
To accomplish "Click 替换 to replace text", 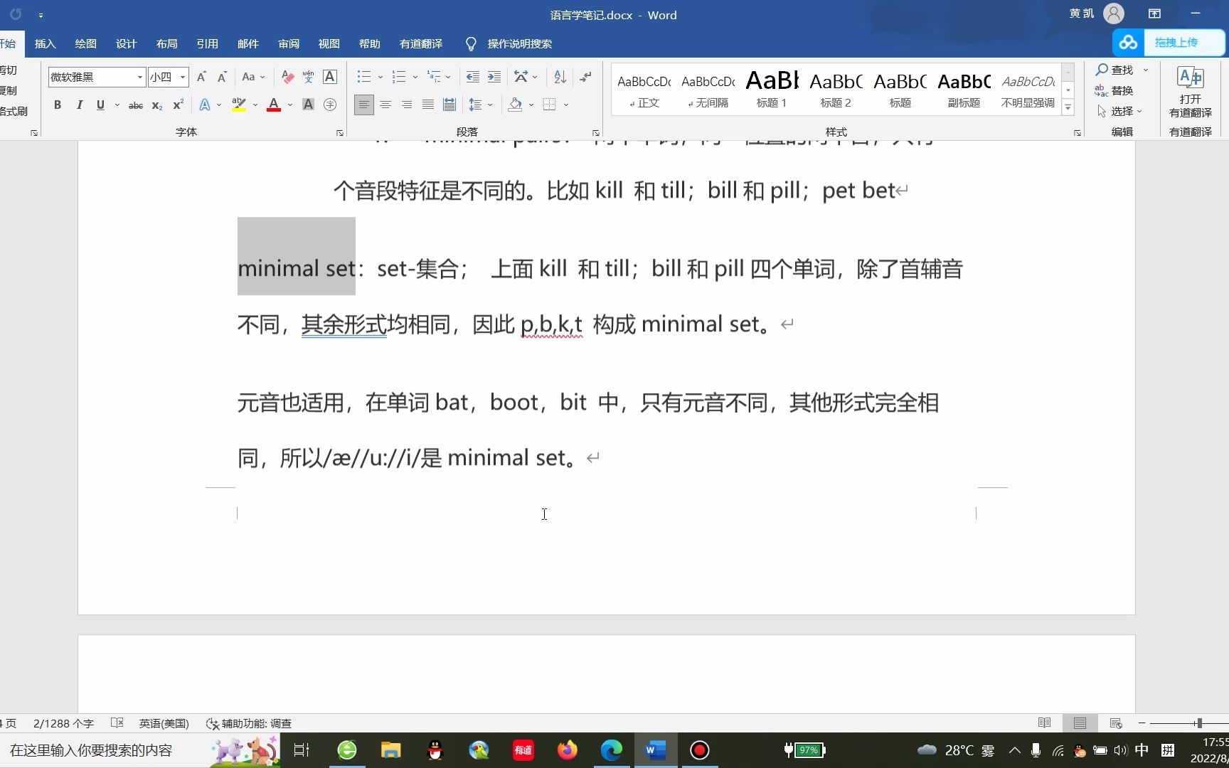I will tap(1114, 90).
